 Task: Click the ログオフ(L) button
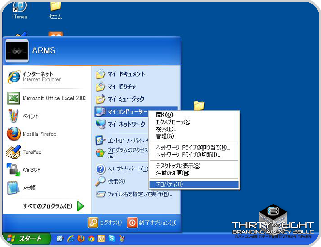click(105, 223)
